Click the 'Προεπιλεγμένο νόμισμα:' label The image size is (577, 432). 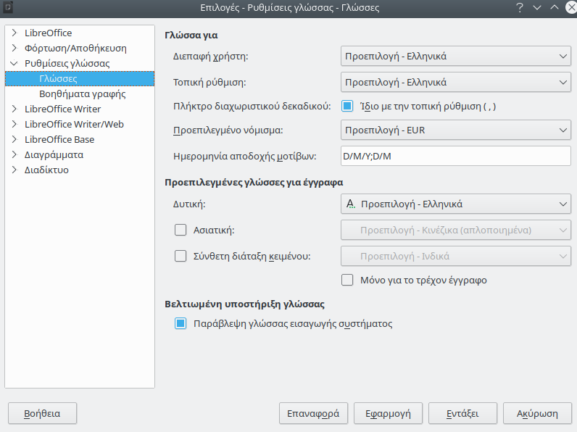(228, 130)
